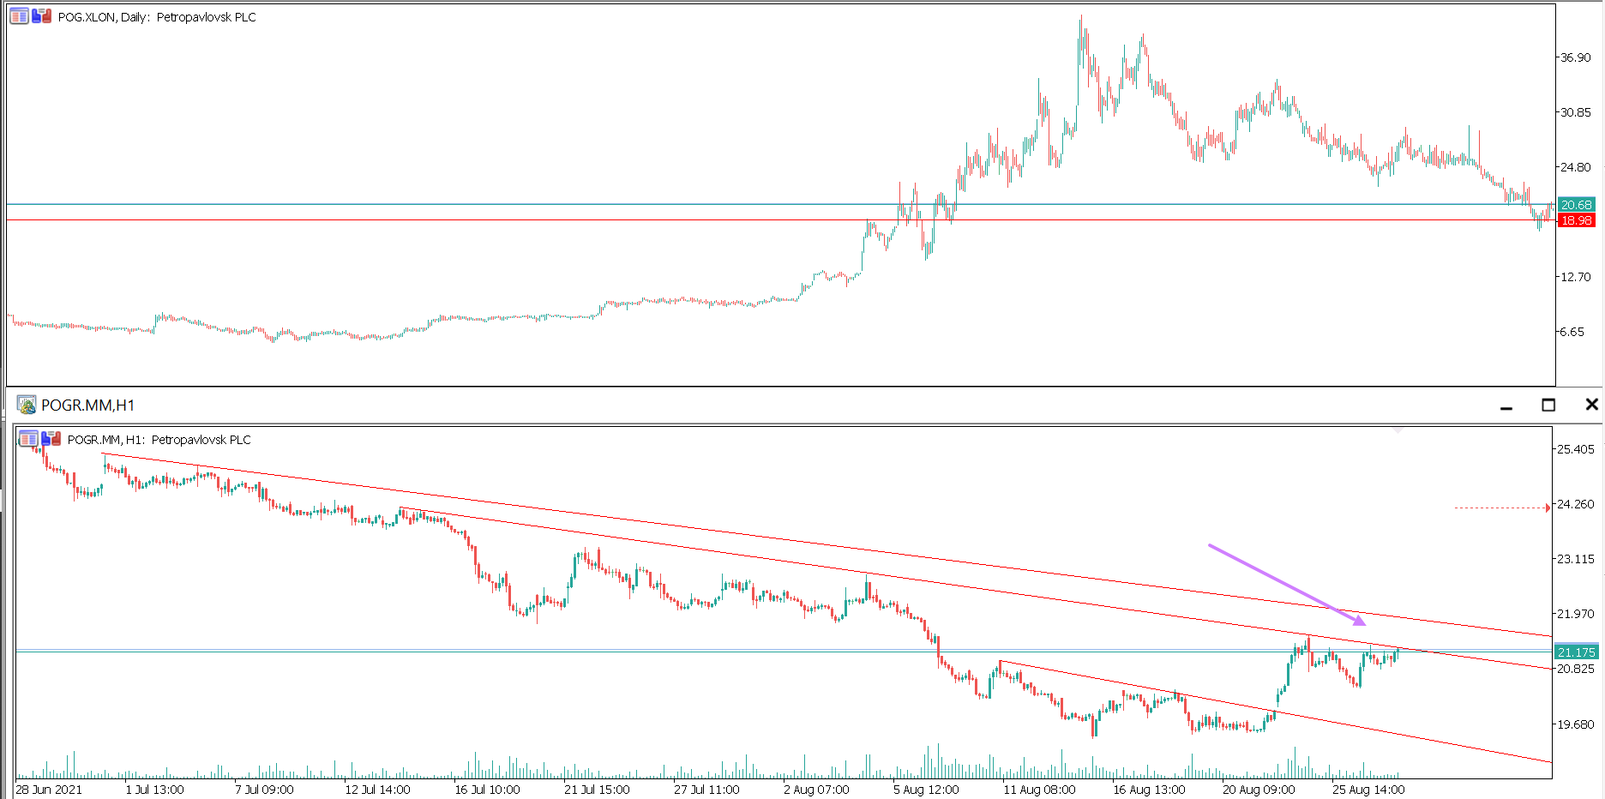Click the 5 Aug 12:00 time label

click(926, 790)
